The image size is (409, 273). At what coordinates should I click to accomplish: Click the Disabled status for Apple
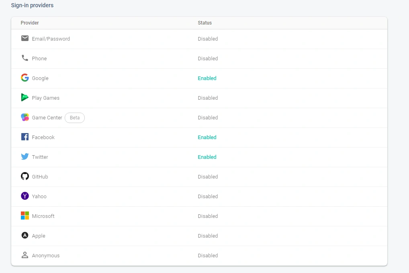208,236
